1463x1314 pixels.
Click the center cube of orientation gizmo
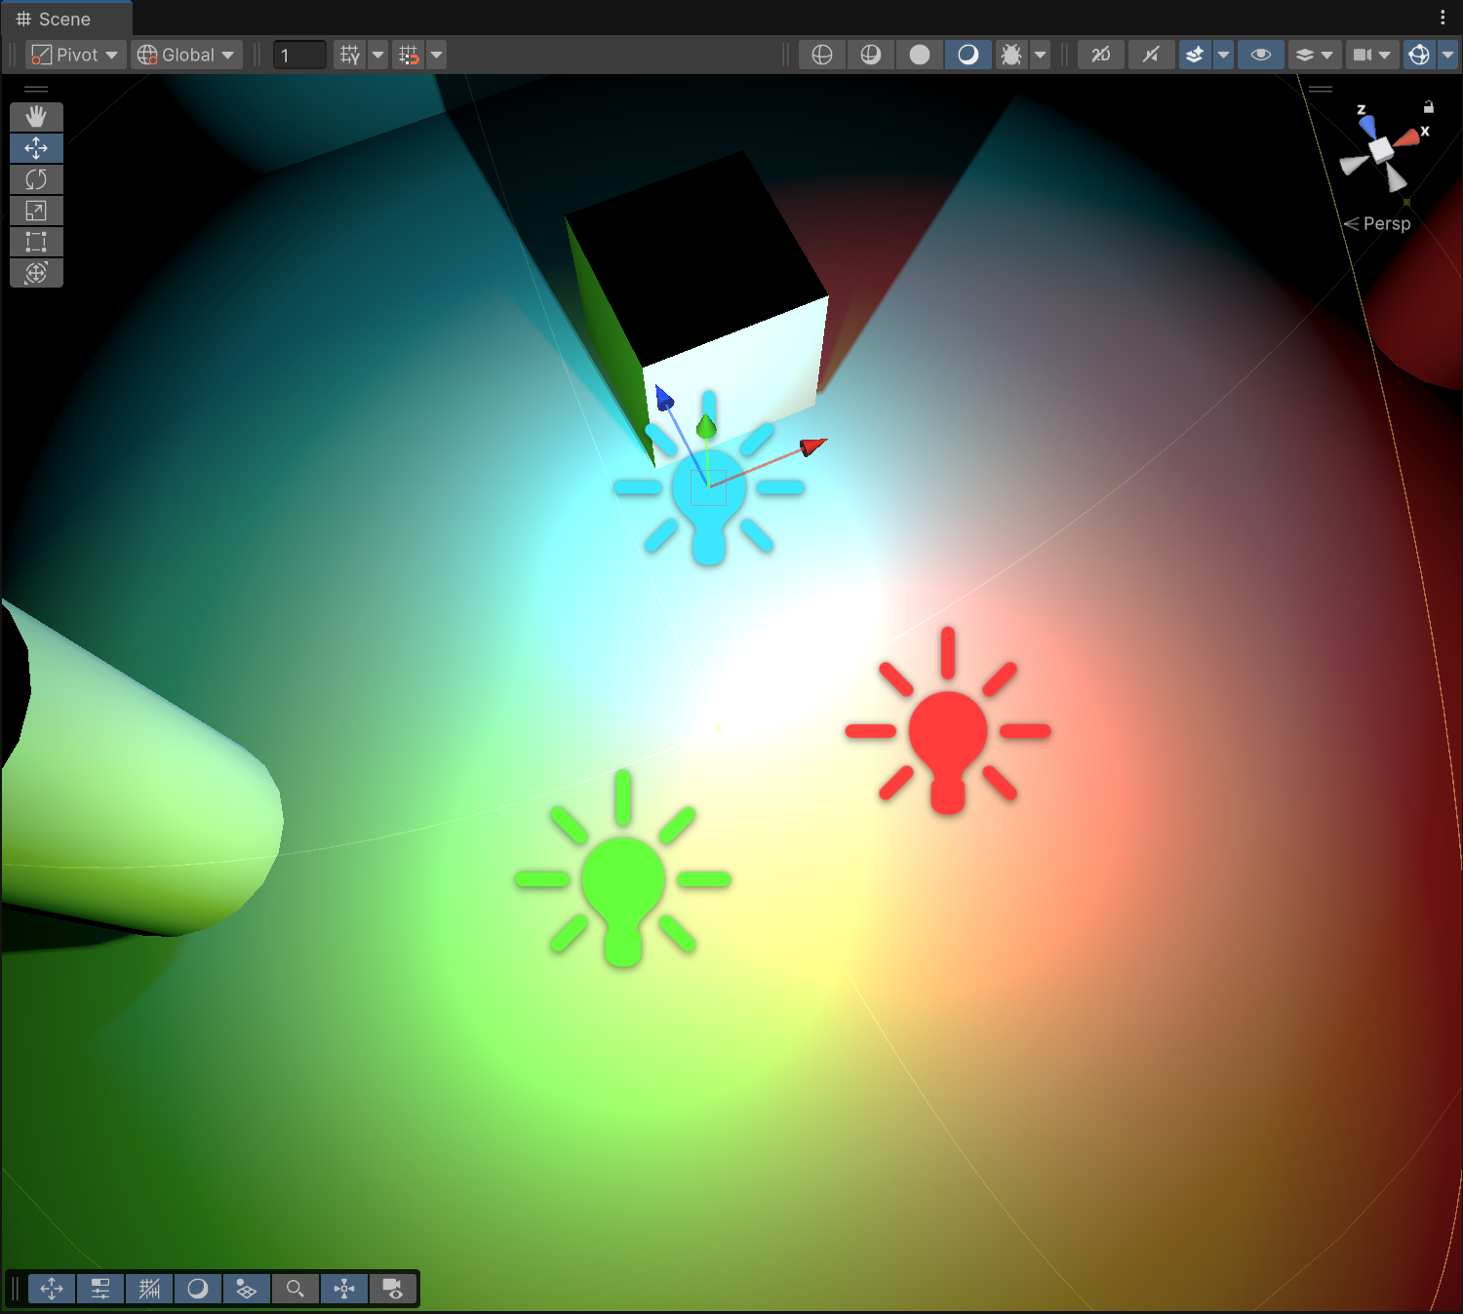point(1381,150)
